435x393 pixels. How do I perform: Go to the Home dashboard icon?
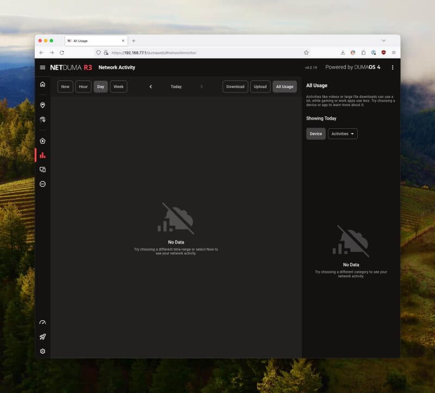click(x=42, y=84)
